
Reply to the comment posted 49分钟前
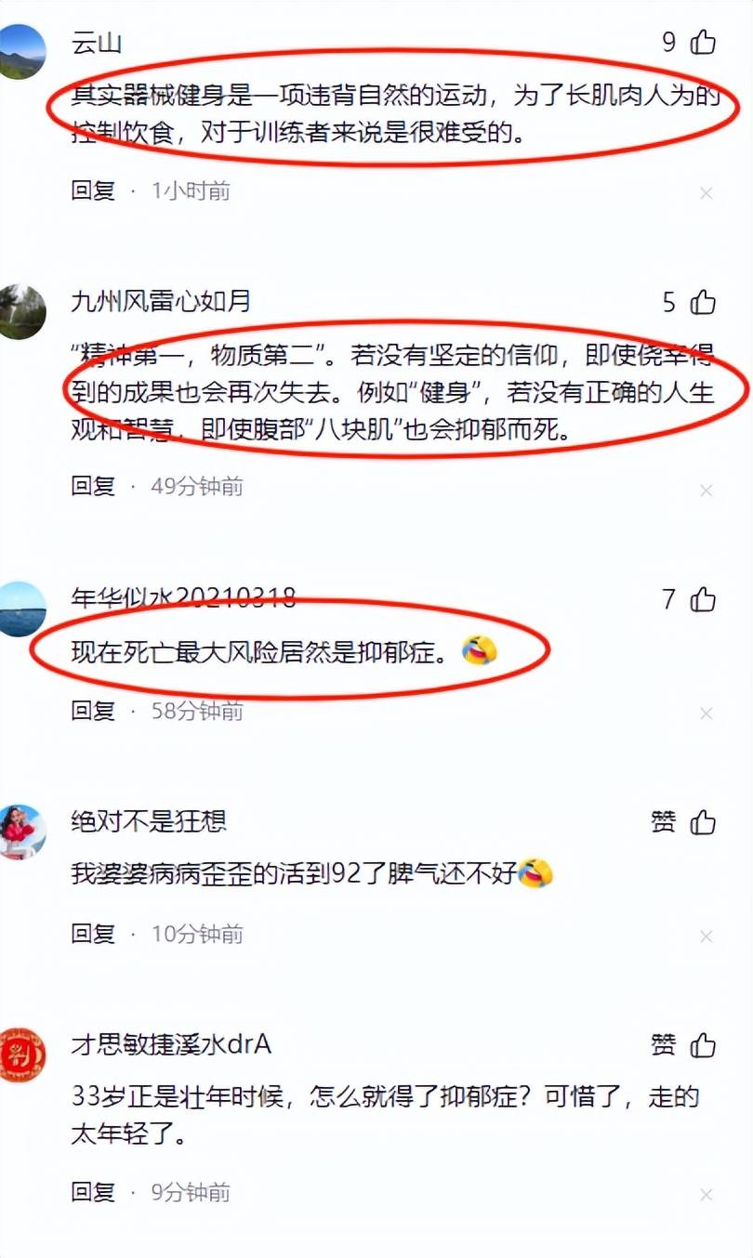tap(93, 486)
